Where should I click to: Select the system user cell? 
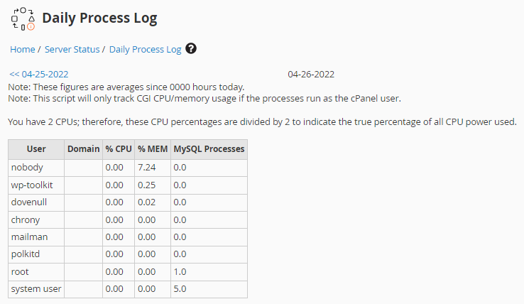tap(36, 289)
